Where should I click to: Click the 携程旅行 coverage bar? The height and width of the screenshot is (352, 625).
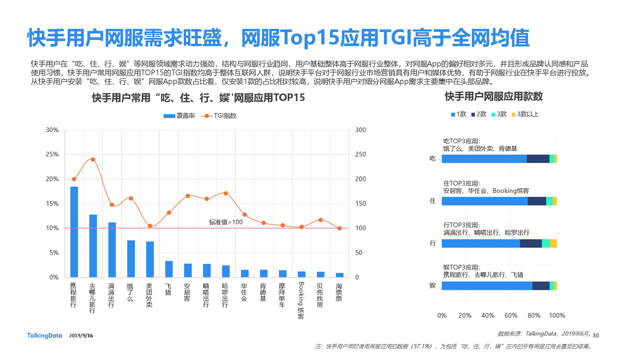point(74,232)
